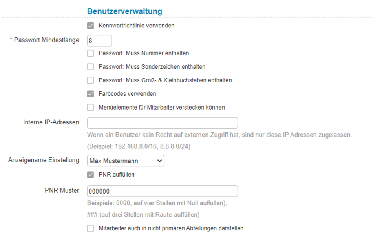371x241 pixels.
Task: Click the Passwort Mindestlänge field label
Action: 45,40
